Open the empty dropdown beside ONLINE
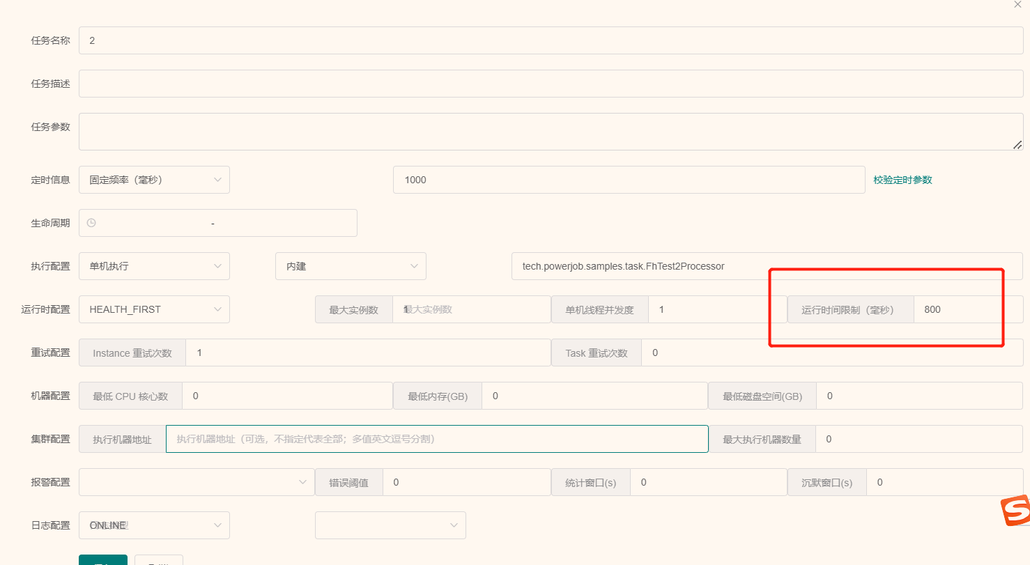This screenshot has height=565, width=1030. point(390,525)
